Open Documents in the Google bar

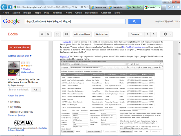pos(91,13)
